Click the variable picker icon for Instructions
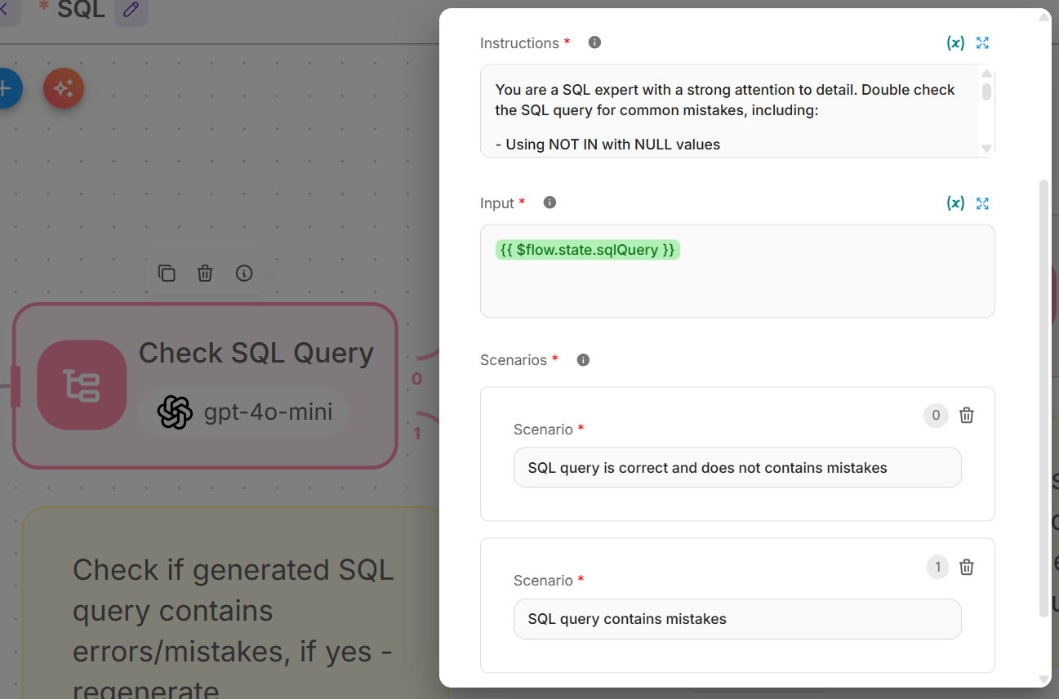 [x=955, y=43]
